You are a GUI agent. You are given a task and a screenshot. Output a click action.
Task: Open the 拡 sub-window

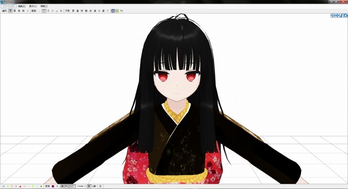tap(90, 10)
